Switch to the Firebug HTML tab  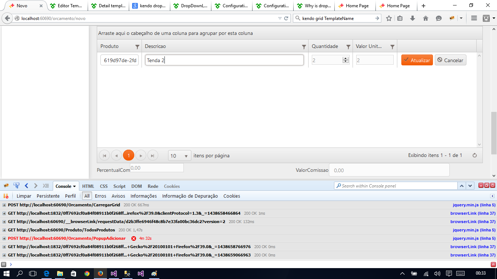coord(88,186)
